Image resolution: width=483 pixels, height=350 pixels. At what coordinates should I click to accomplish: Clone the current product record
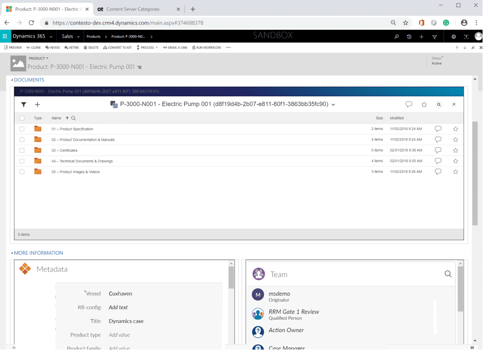tap(33, 47)
